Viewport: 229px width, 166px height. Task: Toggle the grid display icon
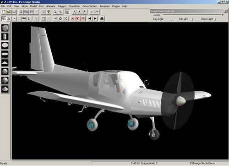67,12
